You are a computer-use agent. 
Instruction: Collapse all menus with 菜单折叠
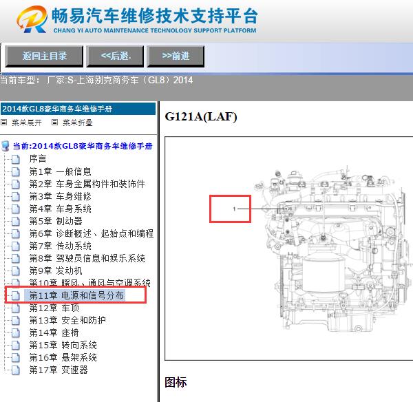coord(77,123)
